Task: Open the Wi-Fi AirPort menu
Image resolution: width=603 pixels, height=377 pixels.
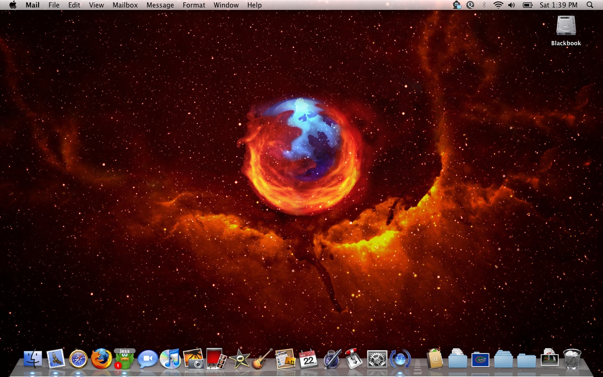Action: point(498,5)
